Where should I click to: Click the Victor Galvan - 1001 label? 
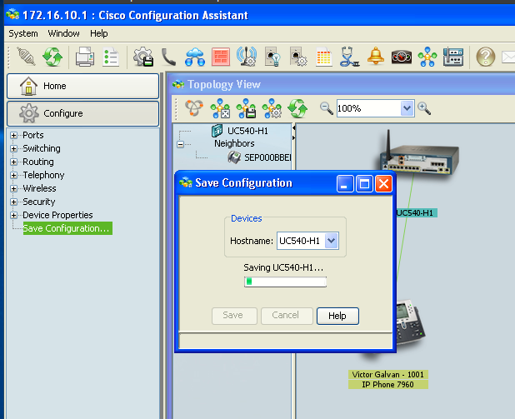point(387,374)
